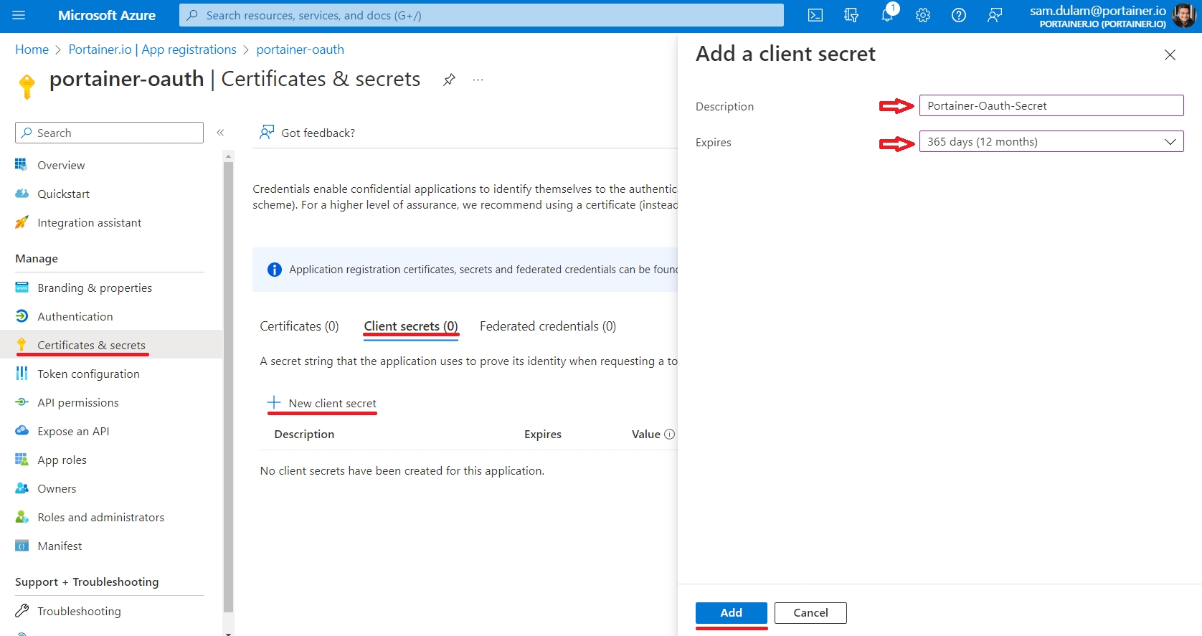Click the Cancel button
1202x636 pixels.
point(810,613)
